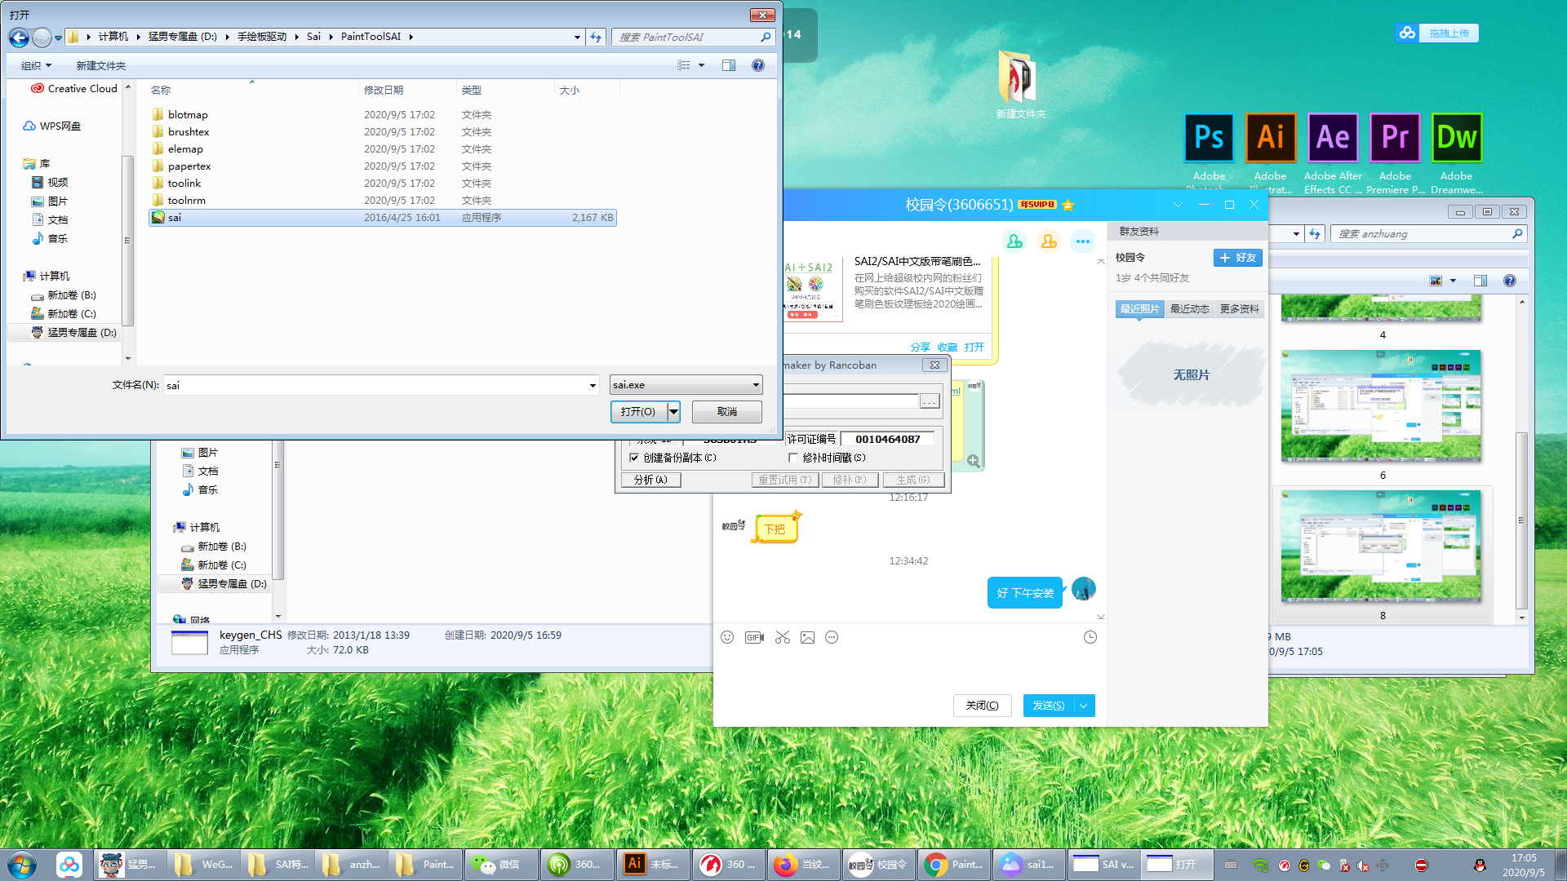This screenshot has height=881, width=1567.
Task: Open send options arrow next to 发送
Action: [x=1084, y=706]
